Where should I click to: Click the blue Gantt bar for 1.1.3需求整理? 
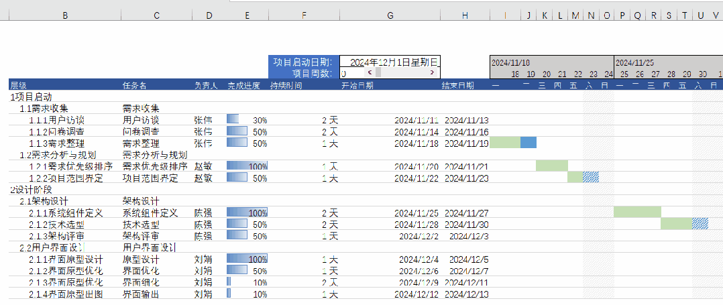click(x=529, y=143)
